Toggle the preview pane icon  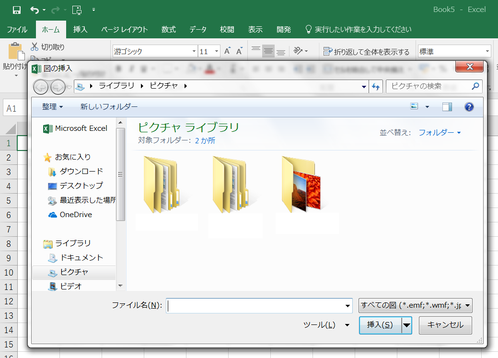point(447,107)
